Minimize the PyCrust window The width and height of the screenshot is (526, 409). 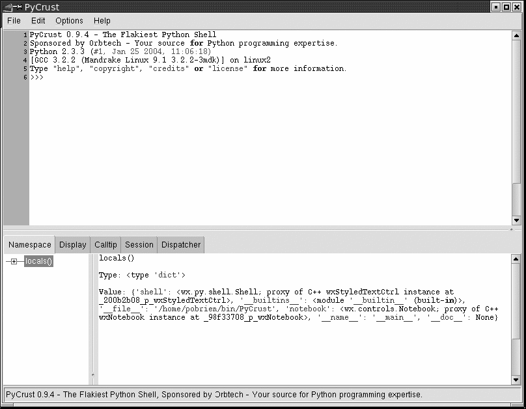coord(496,7)
